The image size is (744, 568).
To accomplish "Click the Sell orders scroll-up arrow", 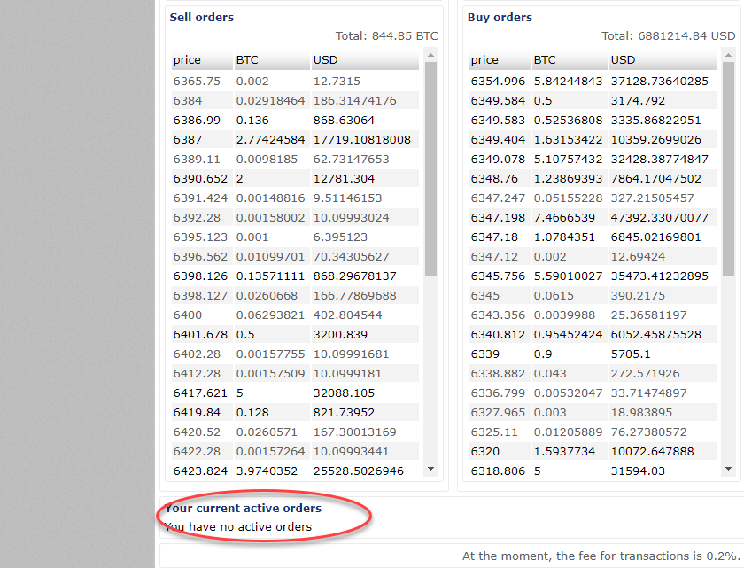I will [x=430, y=55].
